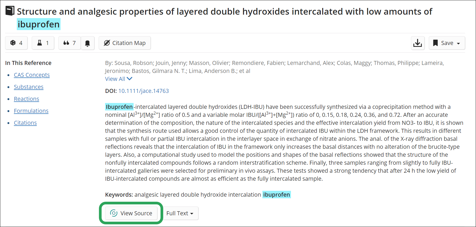Jump to Formulations section
Viewport: 476px width, 227px height.
tap(31, 111)
